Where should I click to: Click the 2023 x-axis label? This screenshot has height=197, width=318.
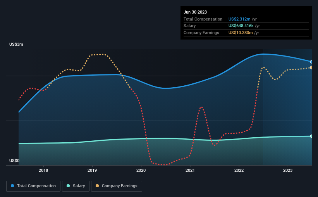point(288,170)
